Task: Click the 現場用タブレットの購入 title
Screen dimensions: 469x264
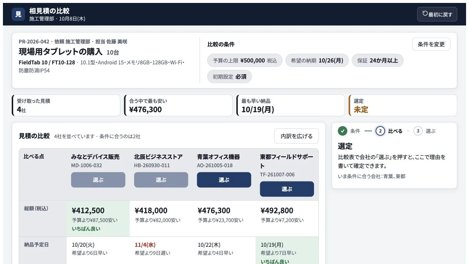Action: tap(60, 52)
